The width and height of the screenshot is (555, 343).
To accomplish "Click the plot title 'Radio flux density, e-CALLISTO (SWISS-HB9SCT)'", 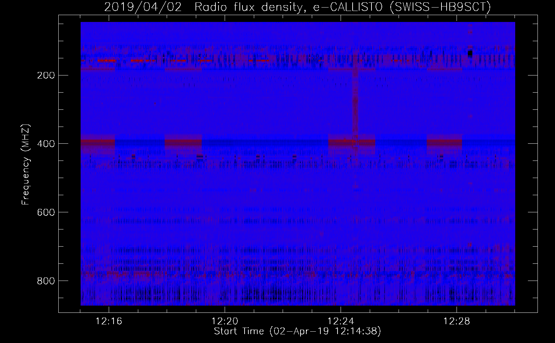I will [x=343, y=7].
